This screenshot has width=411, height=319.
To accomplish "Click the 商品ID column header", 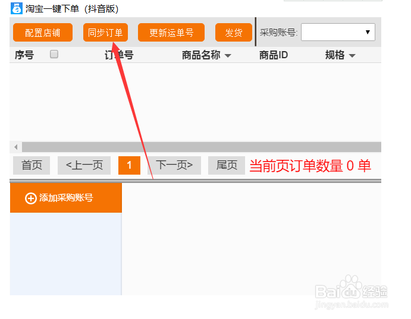I will click(274, 55).
